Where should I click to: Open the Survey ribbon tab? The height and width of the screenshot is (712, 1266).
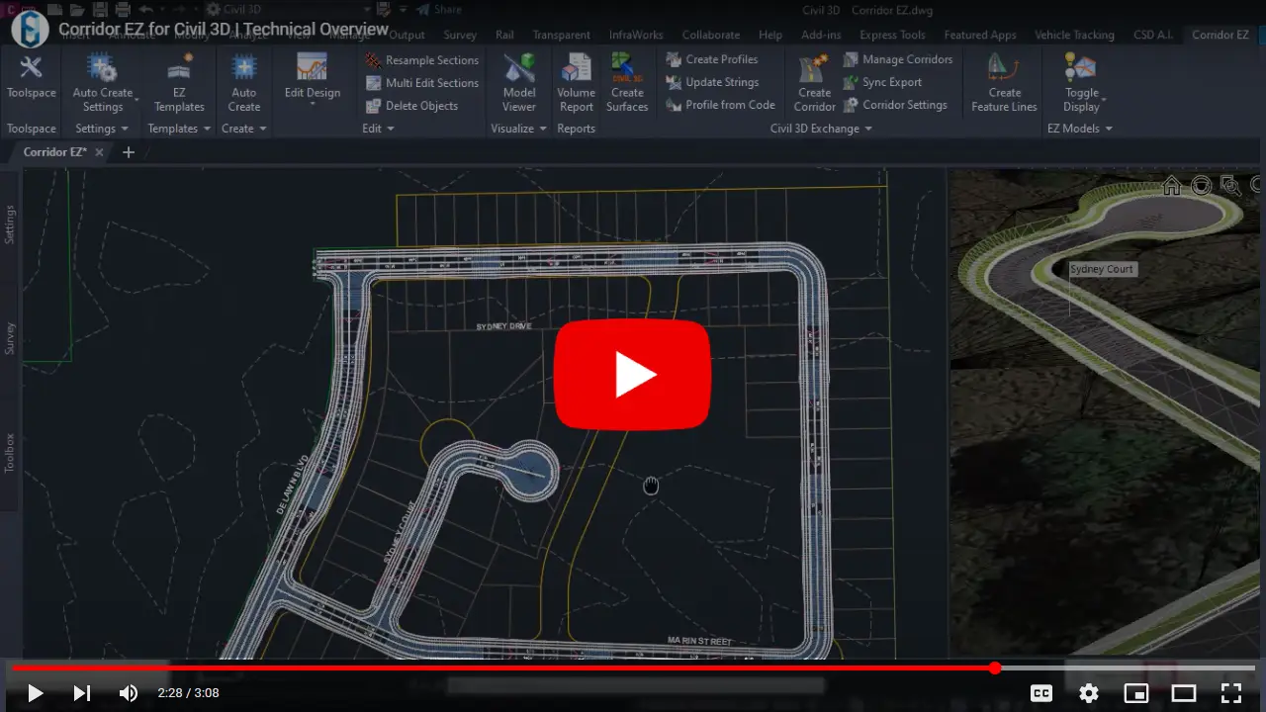click(x=460, y=35)
